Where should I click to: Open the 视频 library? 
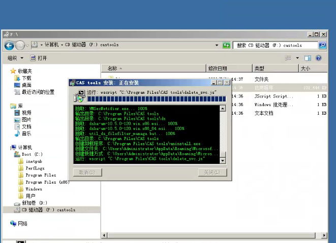pos(26,113)
